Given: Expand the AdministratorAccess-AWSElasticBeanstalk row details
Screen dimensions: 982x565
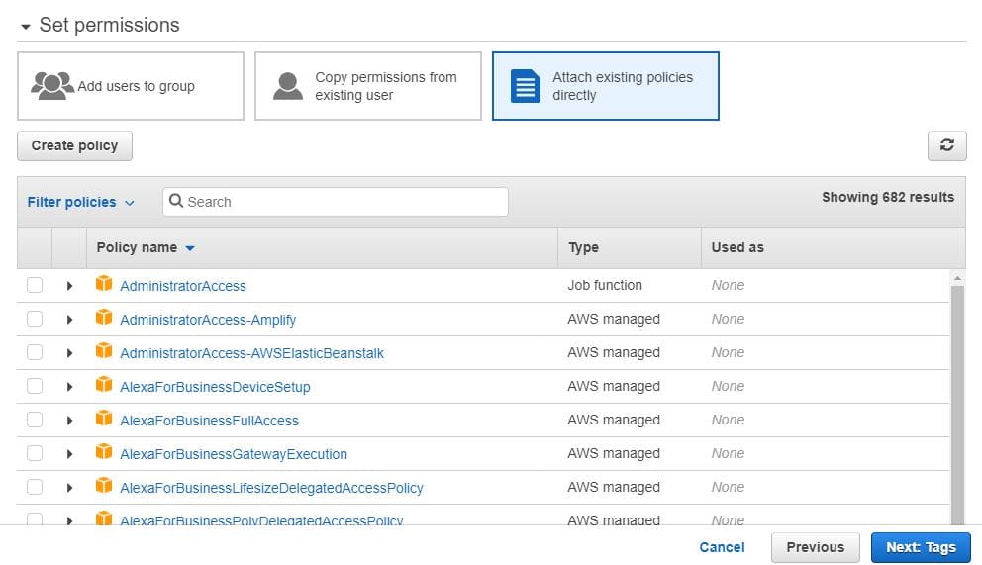Looking at the screenshot, I should pos(69,353).
